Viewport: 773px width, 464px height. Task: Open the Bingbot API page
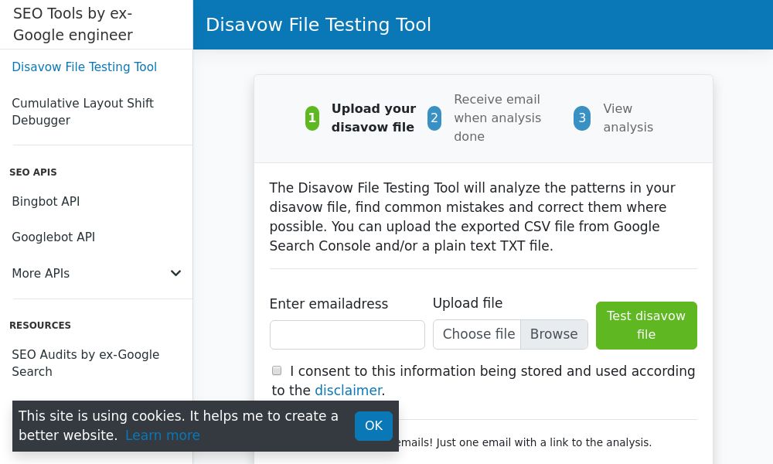click(x=46, y=202)
